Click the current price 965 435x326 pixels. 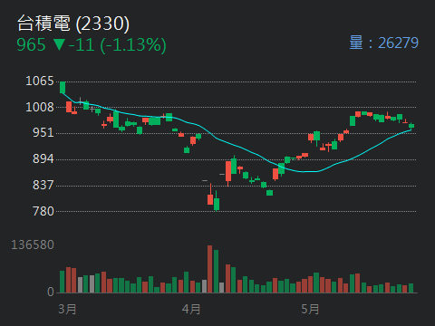point(31,45)
